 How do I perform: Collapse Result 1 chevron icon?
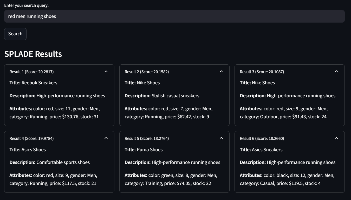click(106, 71)
